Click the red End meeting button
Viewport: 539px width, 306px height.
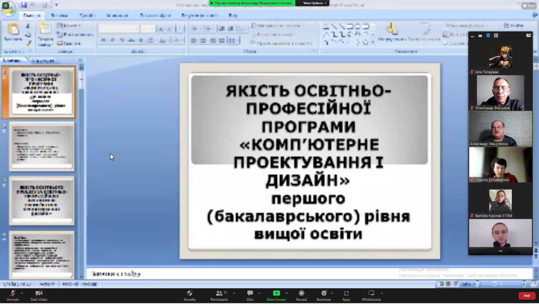(527, 295)
